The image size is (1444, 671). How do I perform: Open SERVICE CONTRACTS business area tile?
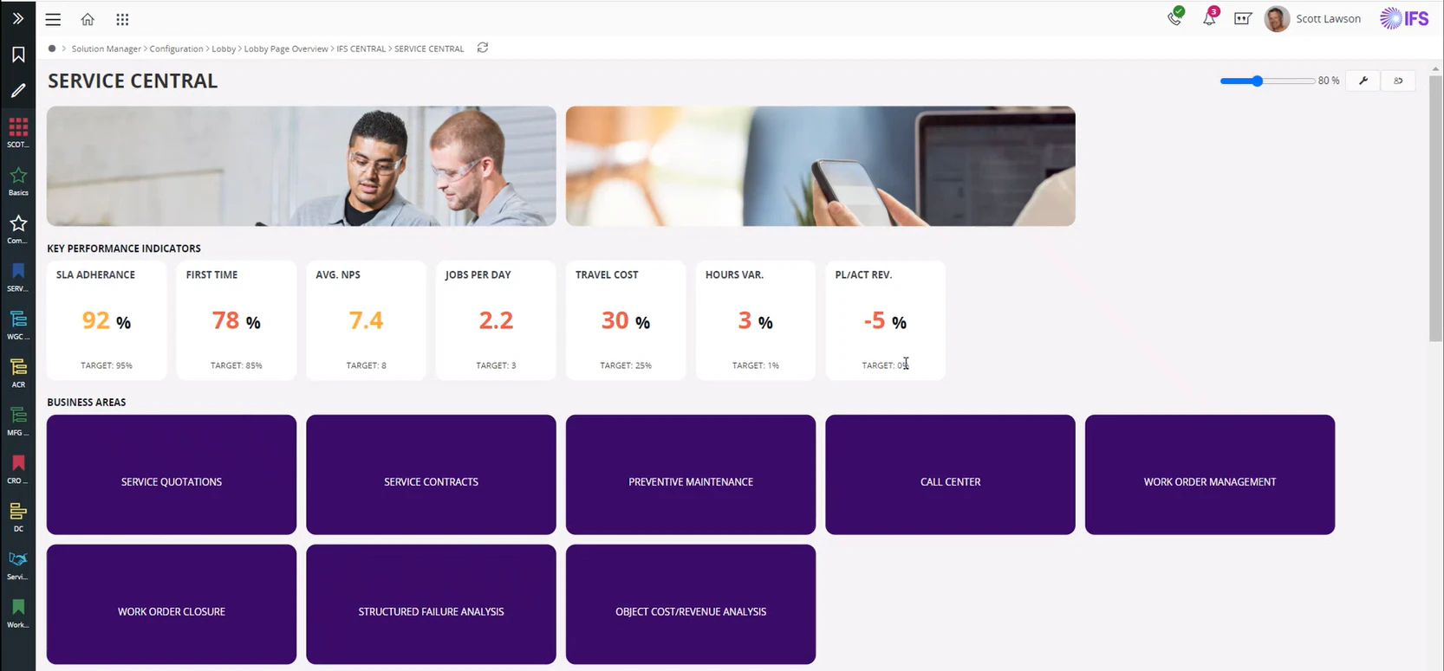click(x=431, y=474)
